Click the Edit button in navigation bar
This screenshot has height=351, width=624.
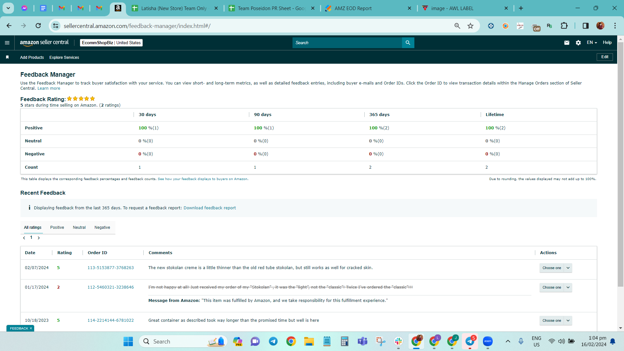605,57
